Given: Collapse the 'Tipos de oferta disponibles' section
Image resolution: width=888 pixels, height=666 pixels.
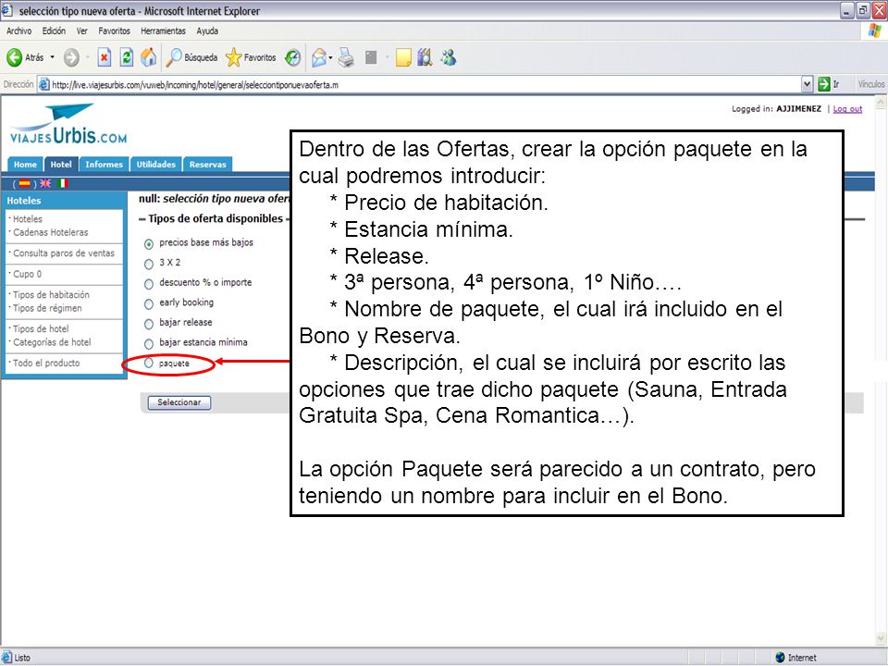Looking at the screenshot, I should 142,219.
